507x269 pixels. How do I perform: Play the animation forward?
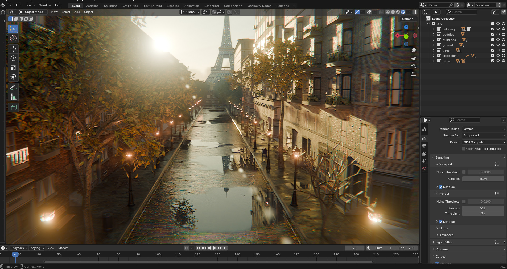pos(214,248)
